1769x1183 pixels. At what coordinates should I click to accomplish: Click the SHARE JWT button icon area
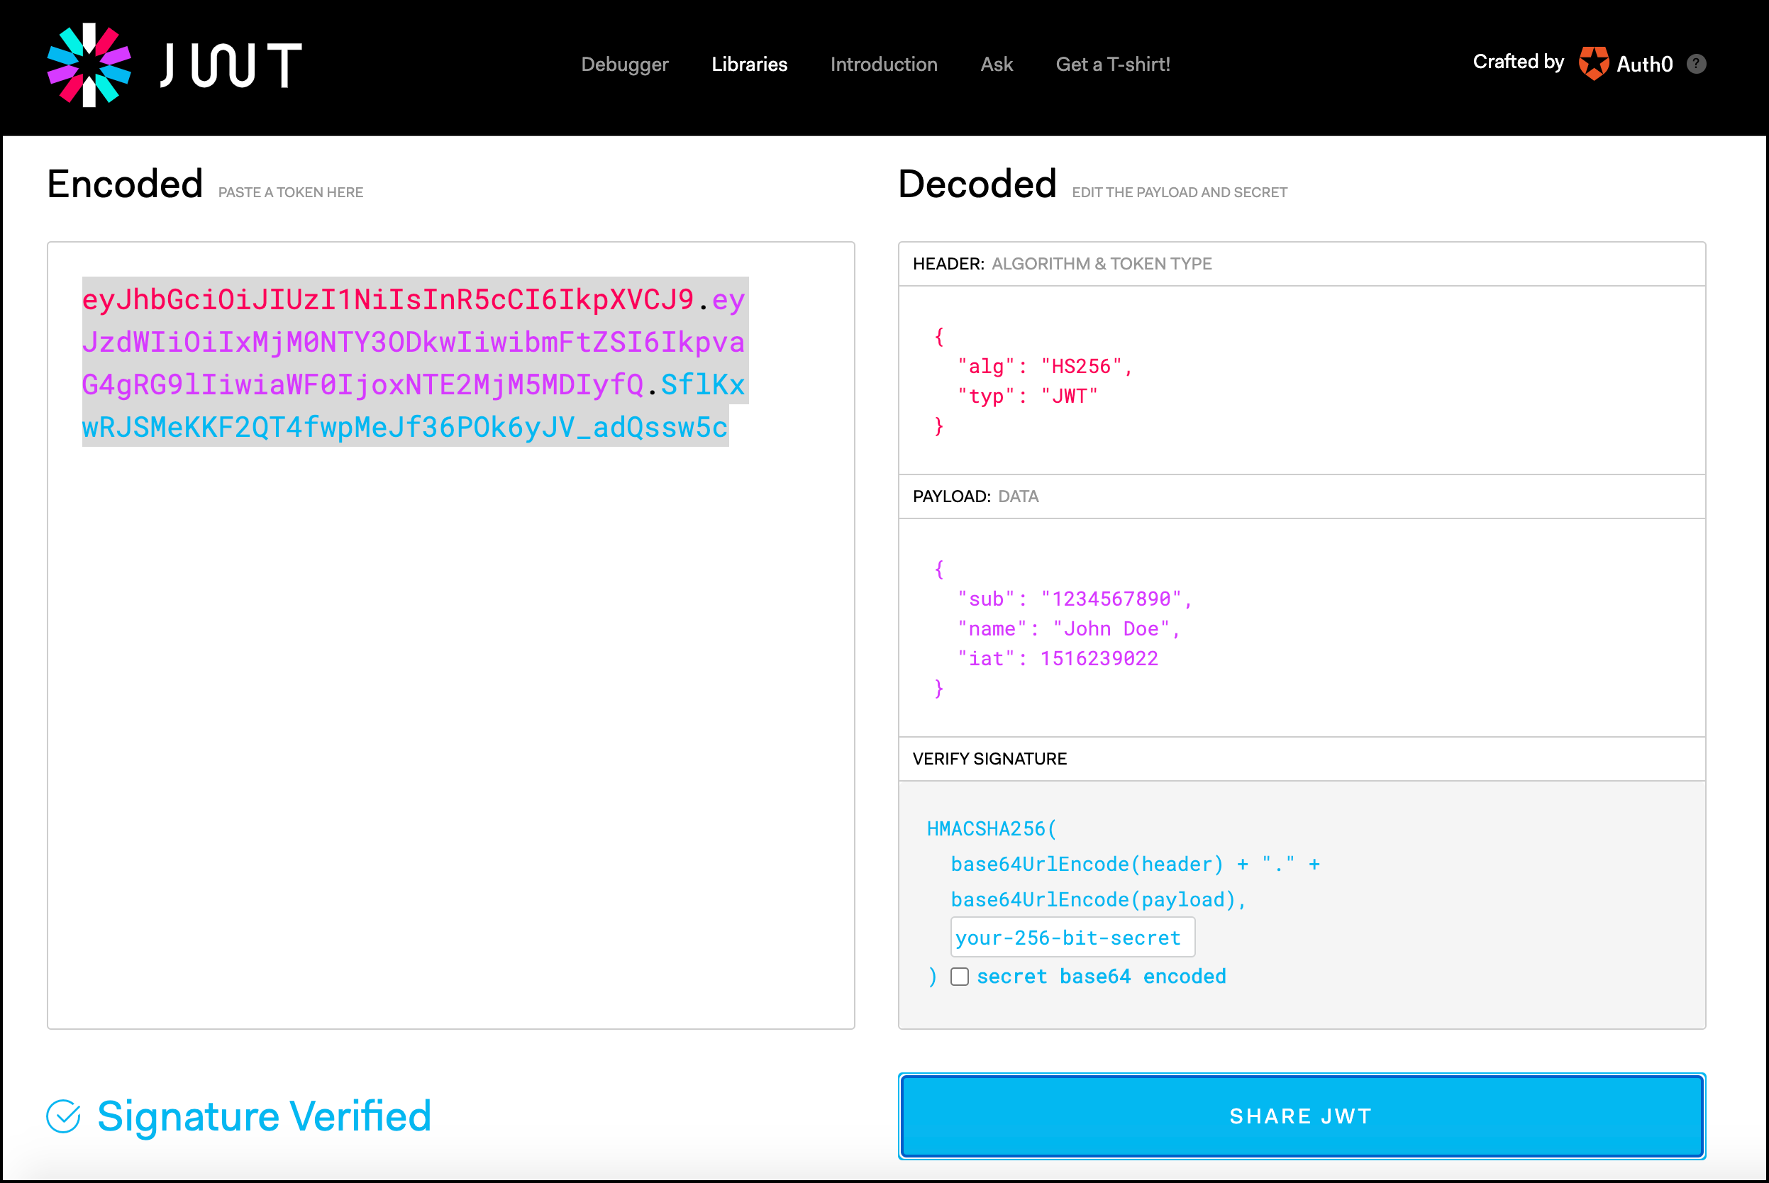tap(1300, 1116)
